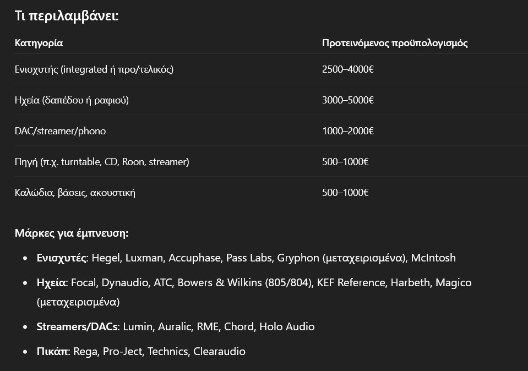The image size is (528, 371).
Task: Click the "Προτεινόμενος προϋπολογισμός" column header
Action: [395, 43]
